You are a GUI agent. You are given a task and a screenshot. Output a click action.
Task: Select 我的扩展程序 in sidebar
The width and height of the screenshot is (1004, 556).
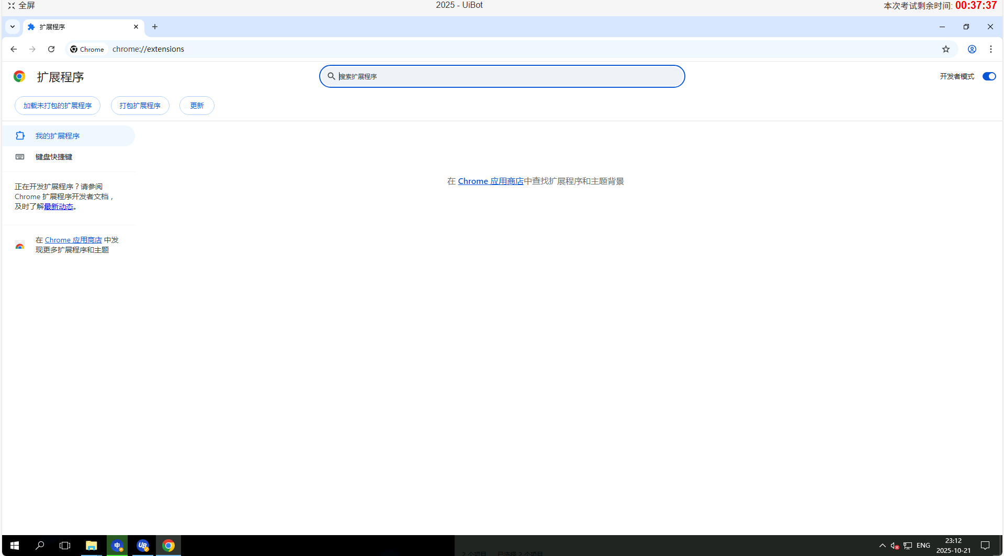(58, 136)
